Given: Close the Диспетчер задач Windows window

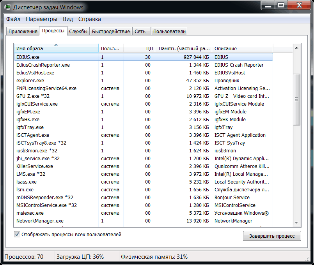Looking at the screenshot, I should pos(299,5).
